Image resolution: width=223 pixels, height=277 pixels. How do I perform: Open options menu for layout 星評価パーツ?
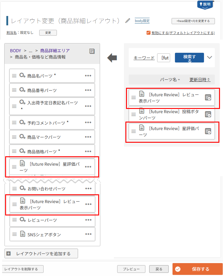click(88, 167)
